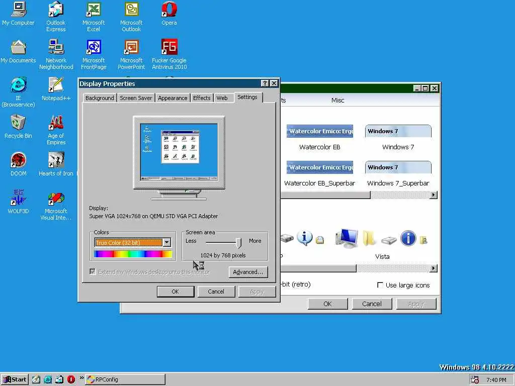Click Cancel in Display Properties
This screenshot has height=386, width=515.
click(216, 292)
